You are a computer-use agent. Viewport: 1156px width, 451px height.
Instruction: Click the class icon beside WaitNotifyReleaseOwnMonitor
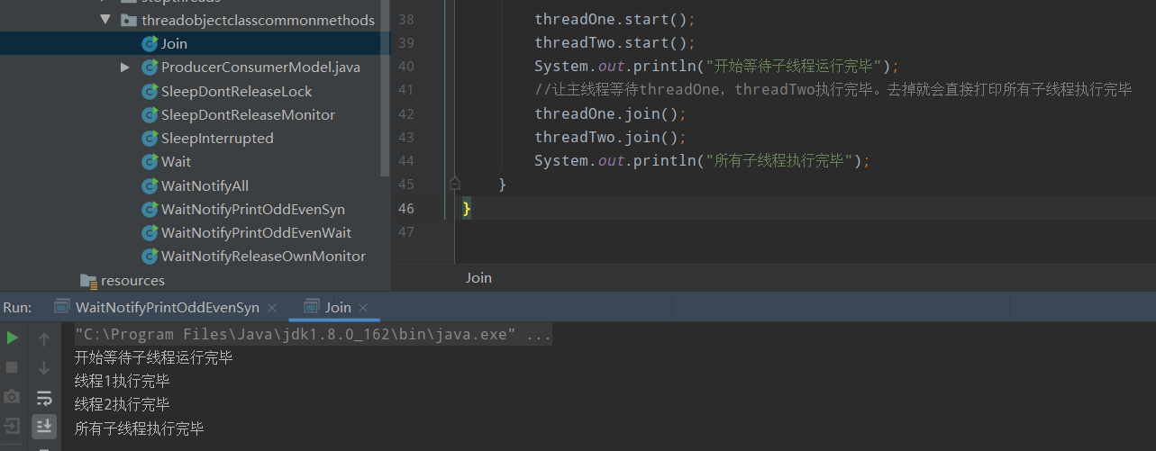point(150,256)
